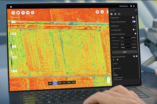Switch to the OSAVI map tab
Screen dimensions: 157x104
pyautogui.click(x=73, y=82)
